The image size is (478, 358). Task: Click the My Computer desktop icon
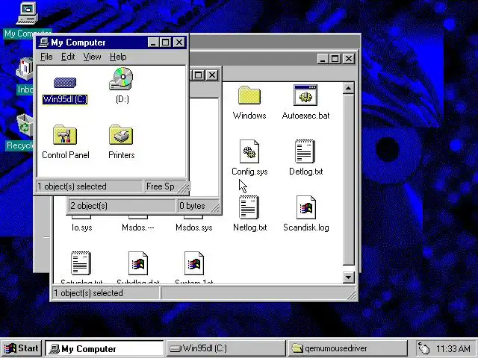click(x=28, y=13)
